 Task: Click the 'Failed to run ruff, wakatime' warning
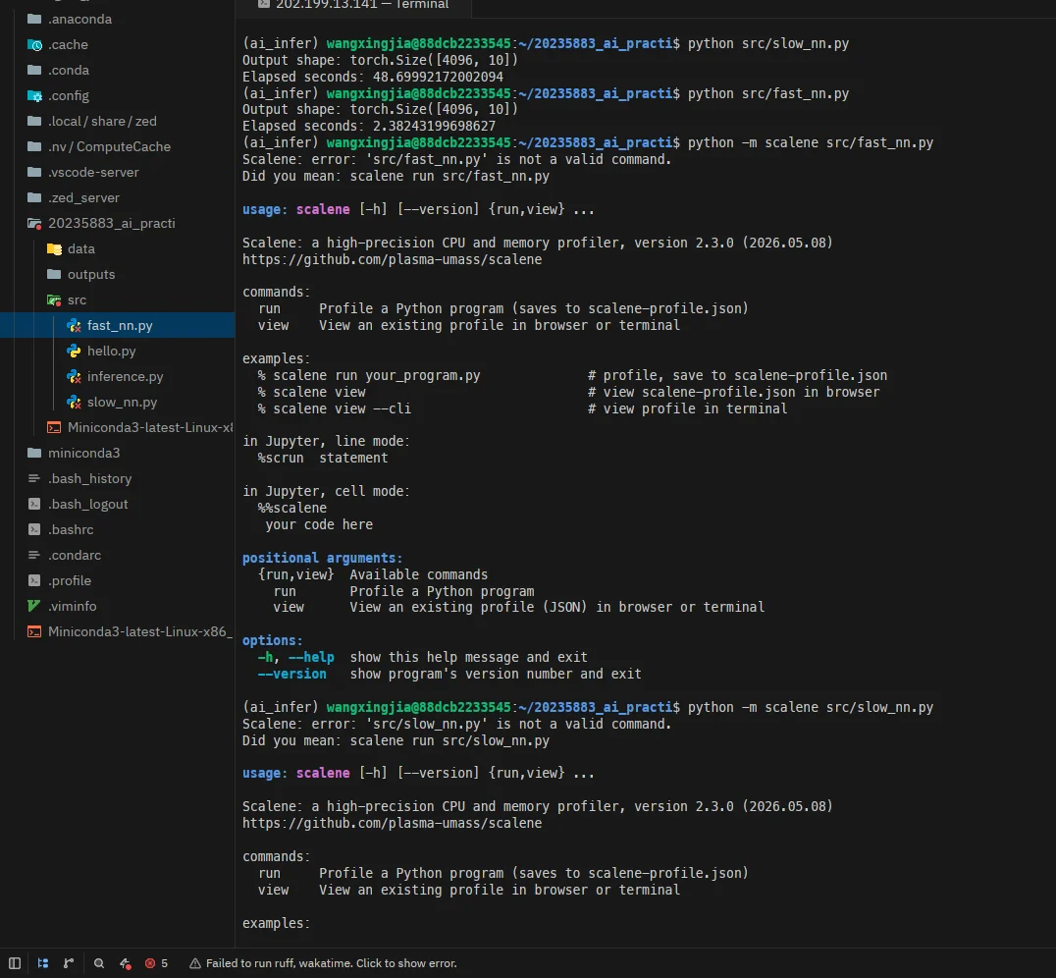(x=323, y=963)
